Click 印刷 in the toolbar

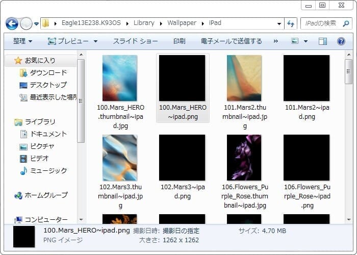point(179,41)
